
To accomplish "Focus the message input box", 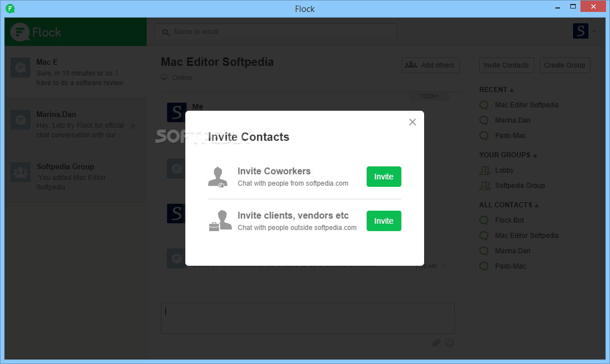I will [308, 318].
